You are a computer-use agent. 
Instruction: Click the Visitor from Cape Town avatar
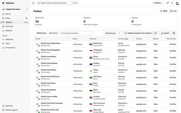(x=37, y=44)
